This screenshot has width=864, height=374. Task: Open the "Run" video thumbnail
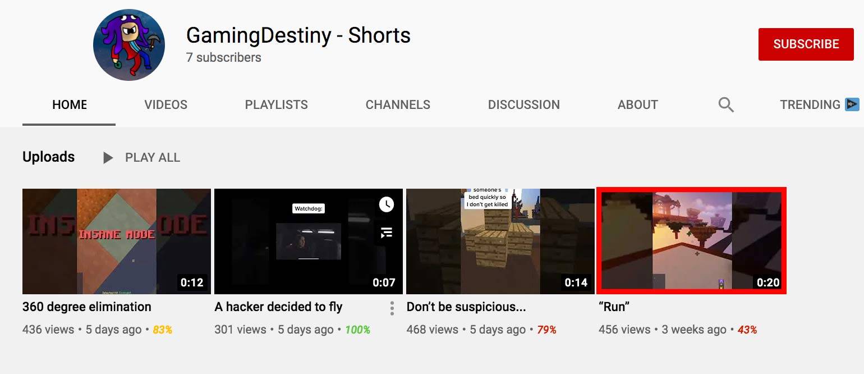tap(692, 241)
